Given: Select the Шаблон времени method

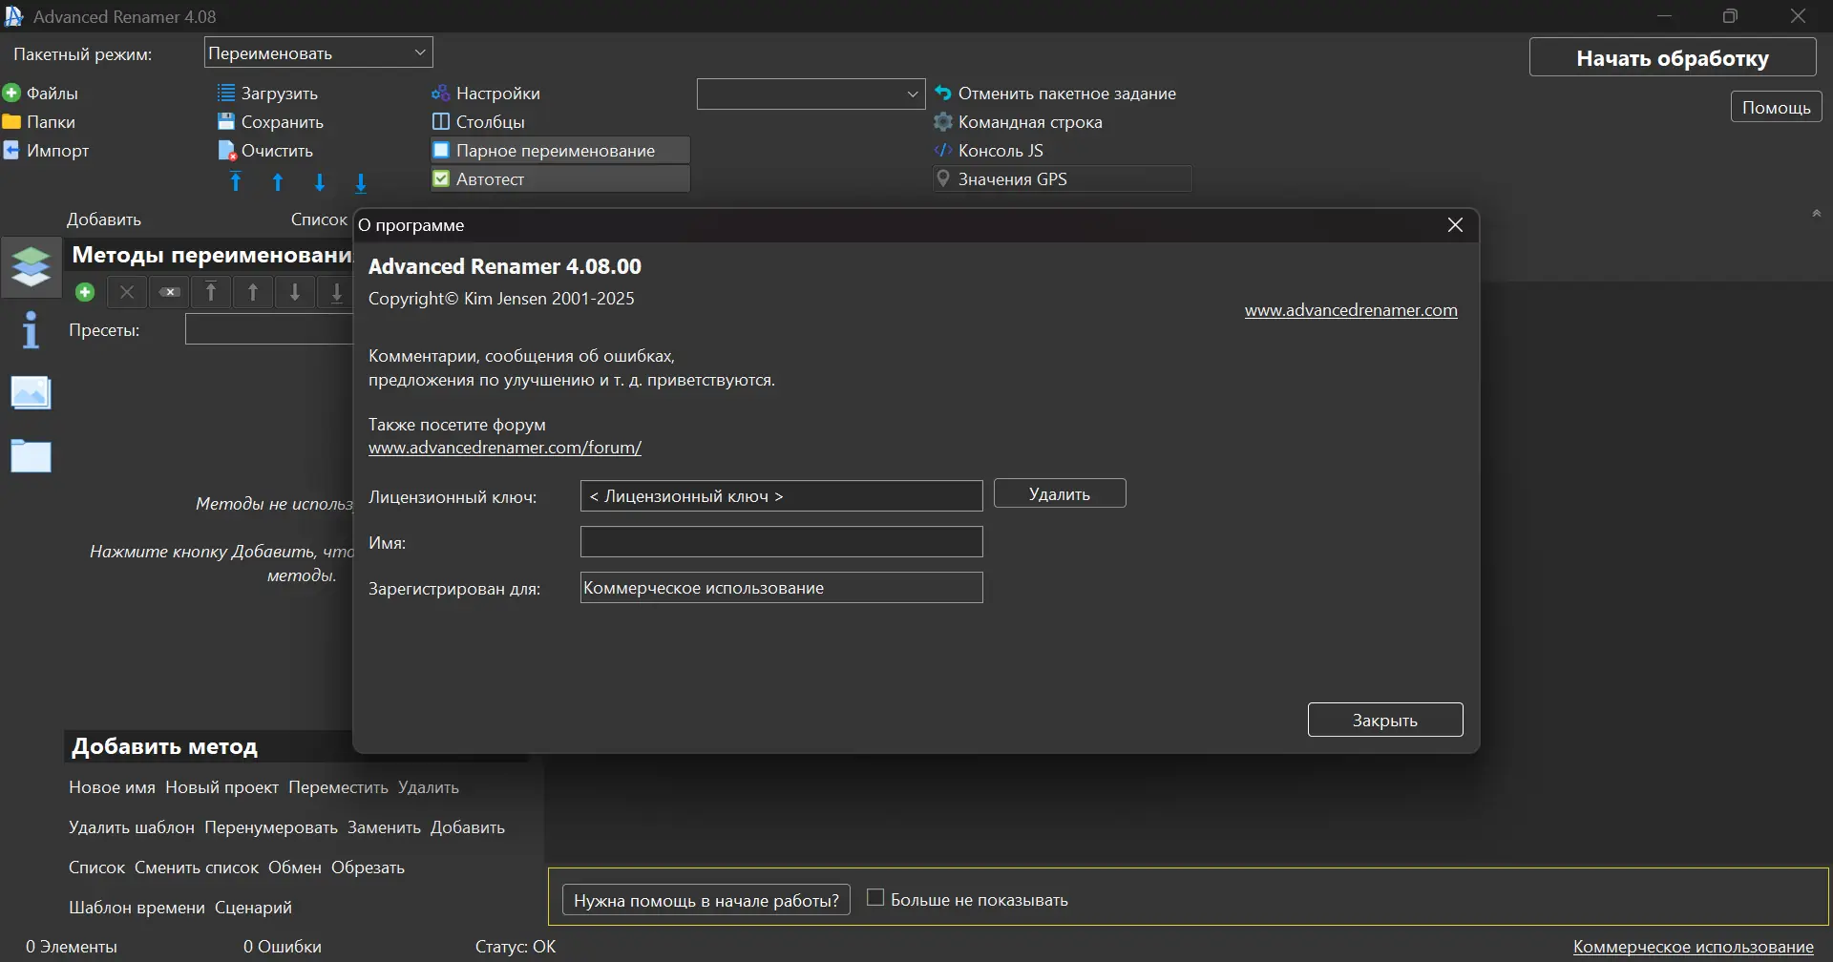Looking at the screenshot, I should click(x=137, y=908).
